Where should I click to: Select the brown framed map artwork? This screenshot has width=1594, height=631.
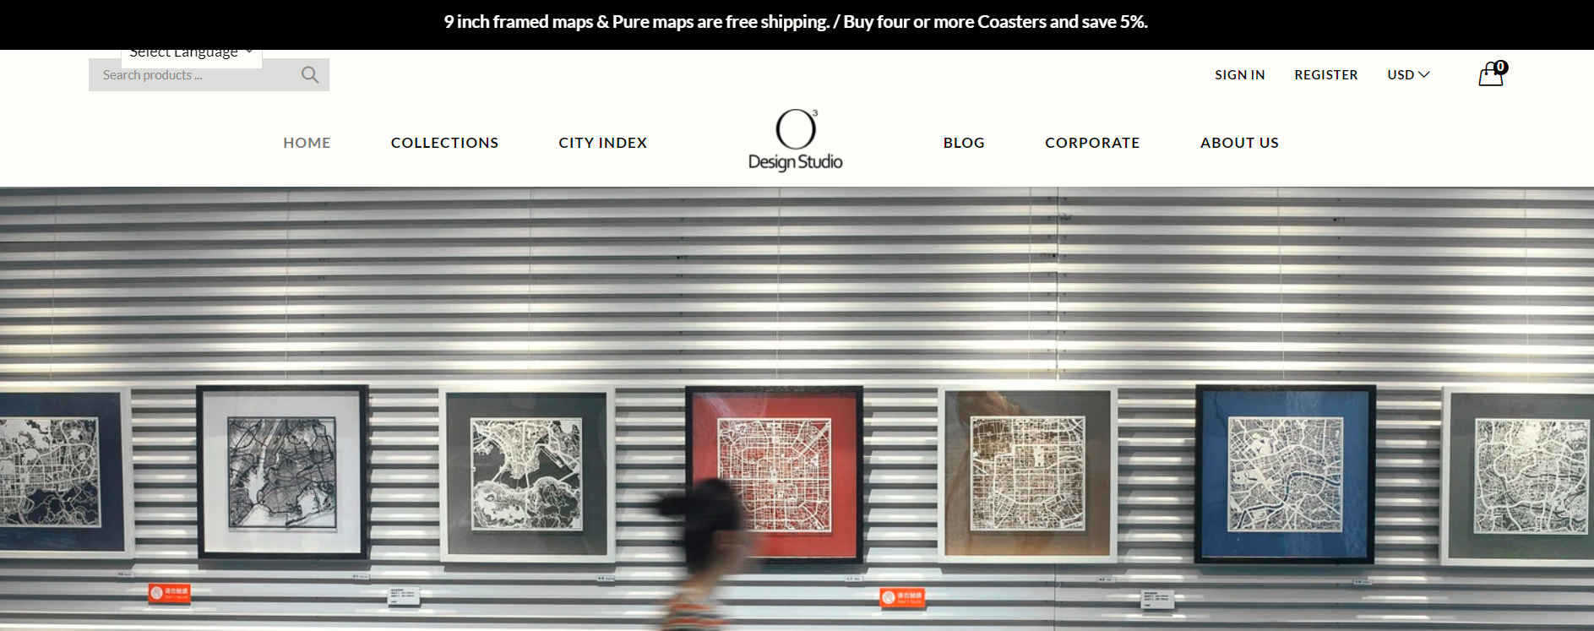point(1027,474)
